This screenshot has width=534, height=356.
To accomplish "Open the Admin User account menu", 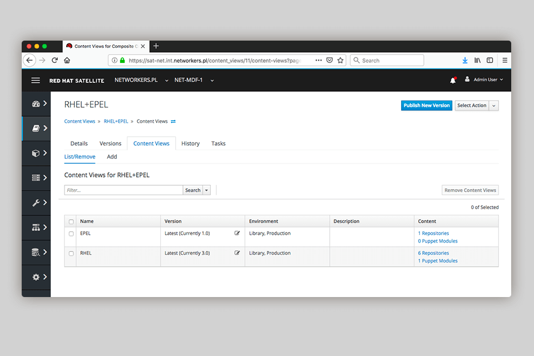I will point(484,80).
